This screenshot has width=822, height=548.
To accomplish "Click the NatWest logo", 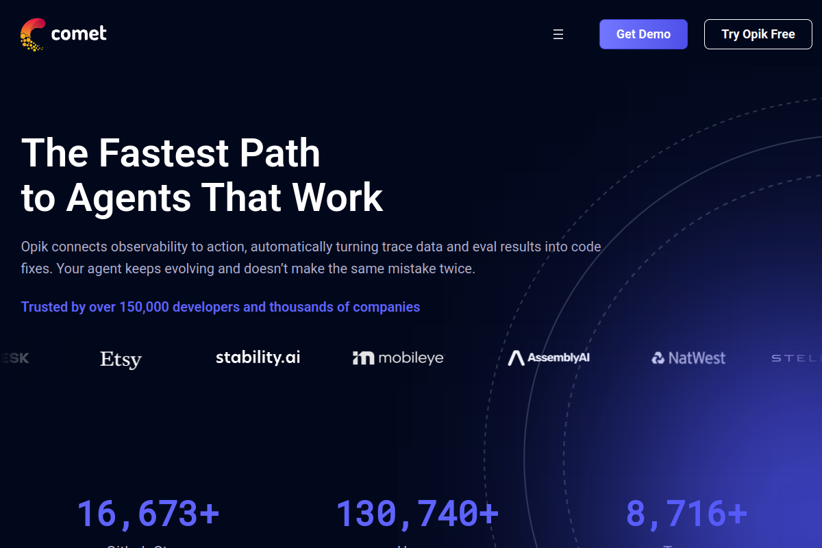I will point(688,358).
